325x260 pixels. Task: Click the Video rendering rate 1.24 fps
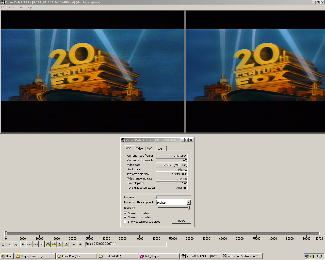click(172, 179)
